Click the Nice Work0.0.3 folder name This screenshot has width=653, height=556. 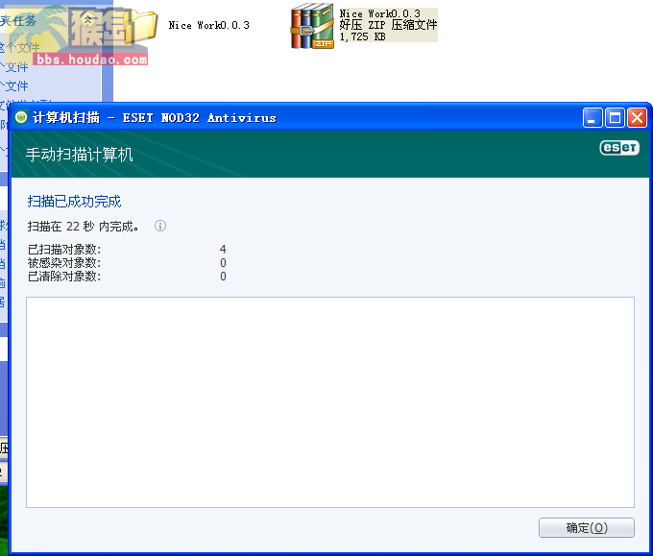point(209,25)
